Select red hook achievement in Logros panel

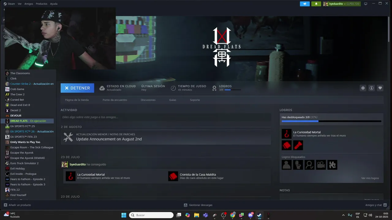tap(287, 134)
